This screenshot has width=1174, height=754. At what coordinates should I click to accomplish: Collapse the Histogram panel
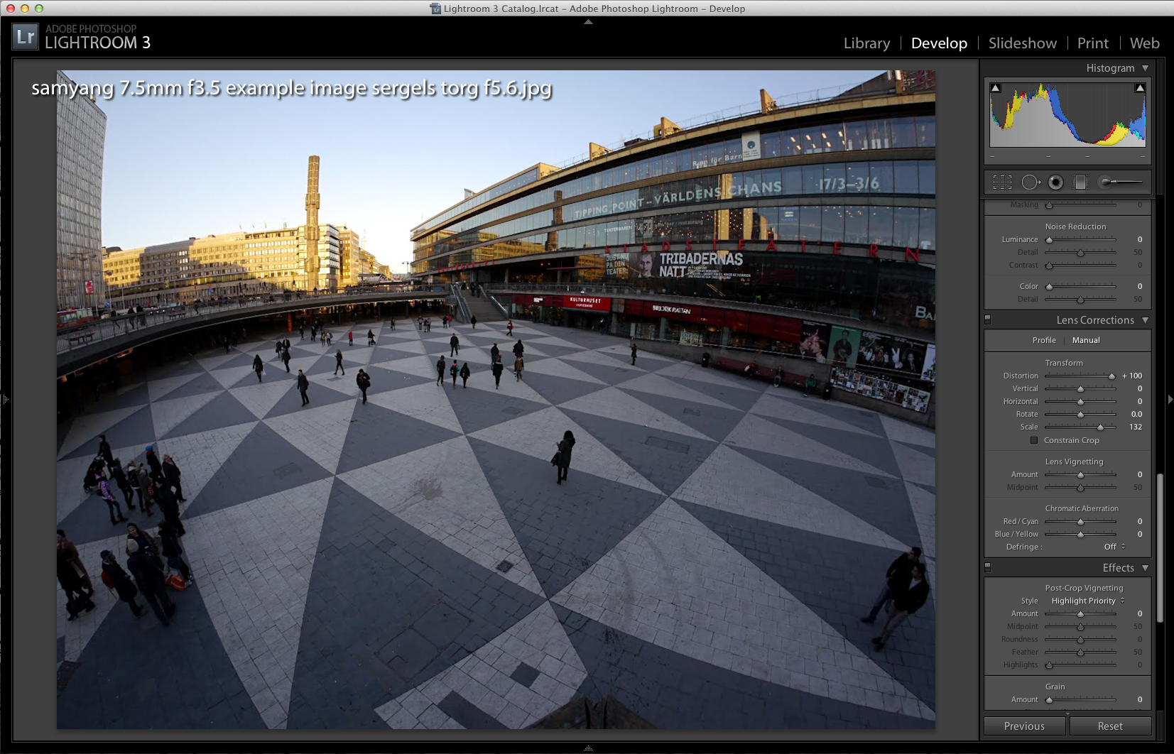pyautogui.click(x=1145, y=68)
